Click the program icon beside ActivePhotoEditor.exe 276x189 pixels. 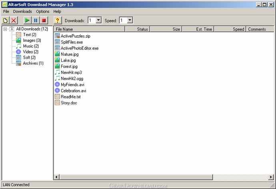click(x=57, y=48)
